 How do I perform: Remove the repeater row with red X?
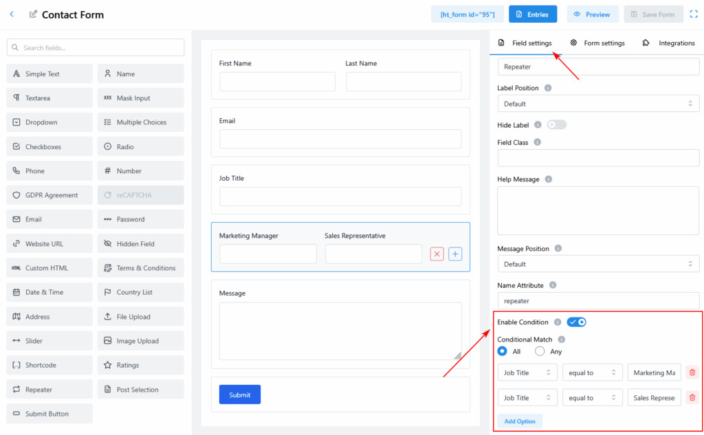coord(437,254)
